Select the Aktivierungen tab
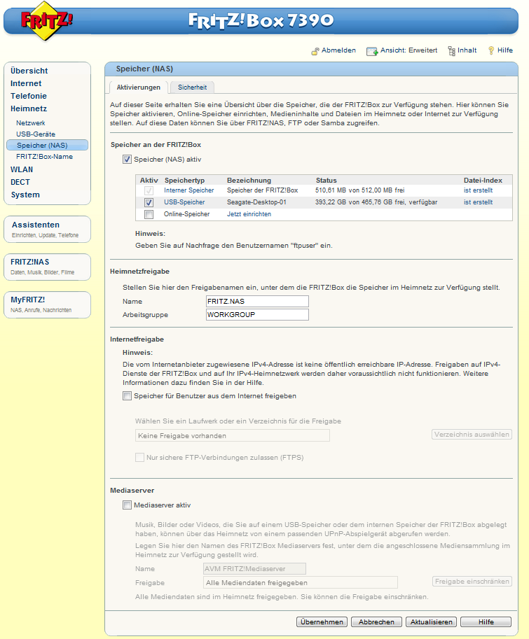 (139, 87)
